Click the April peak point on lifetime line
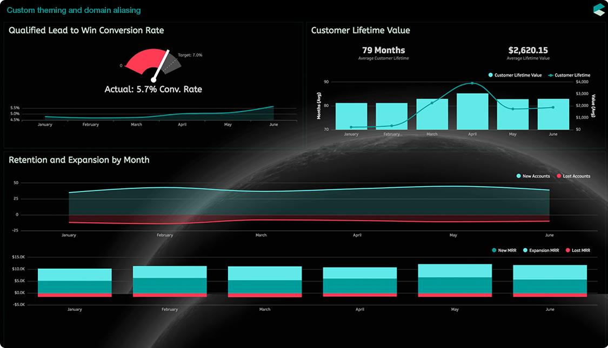This screenshot has width=608, height=348. click(x=472, y=83)
